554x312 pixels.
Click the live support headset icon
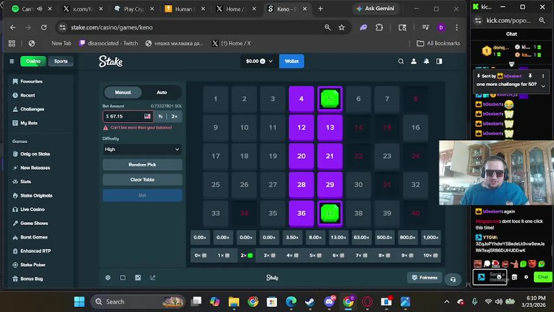[x=453, y=279]
